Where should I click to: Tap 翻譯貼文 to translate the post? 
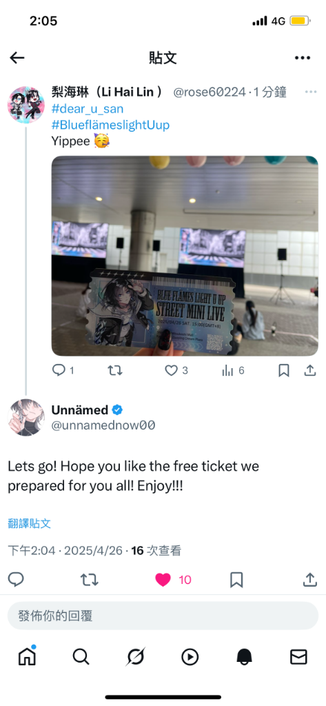point(29,523)
